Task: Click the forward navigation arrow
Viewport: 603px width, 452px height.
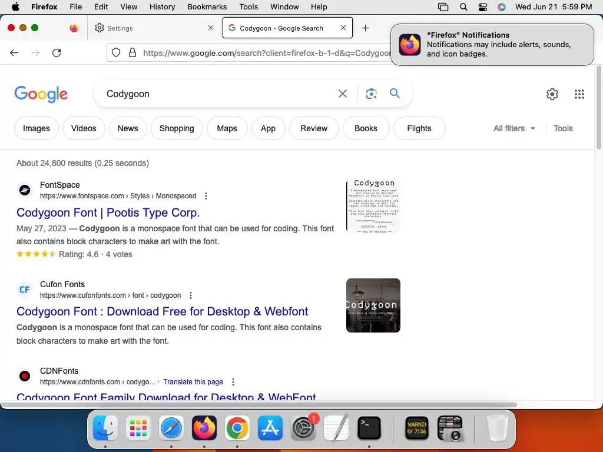Action: 35,52
